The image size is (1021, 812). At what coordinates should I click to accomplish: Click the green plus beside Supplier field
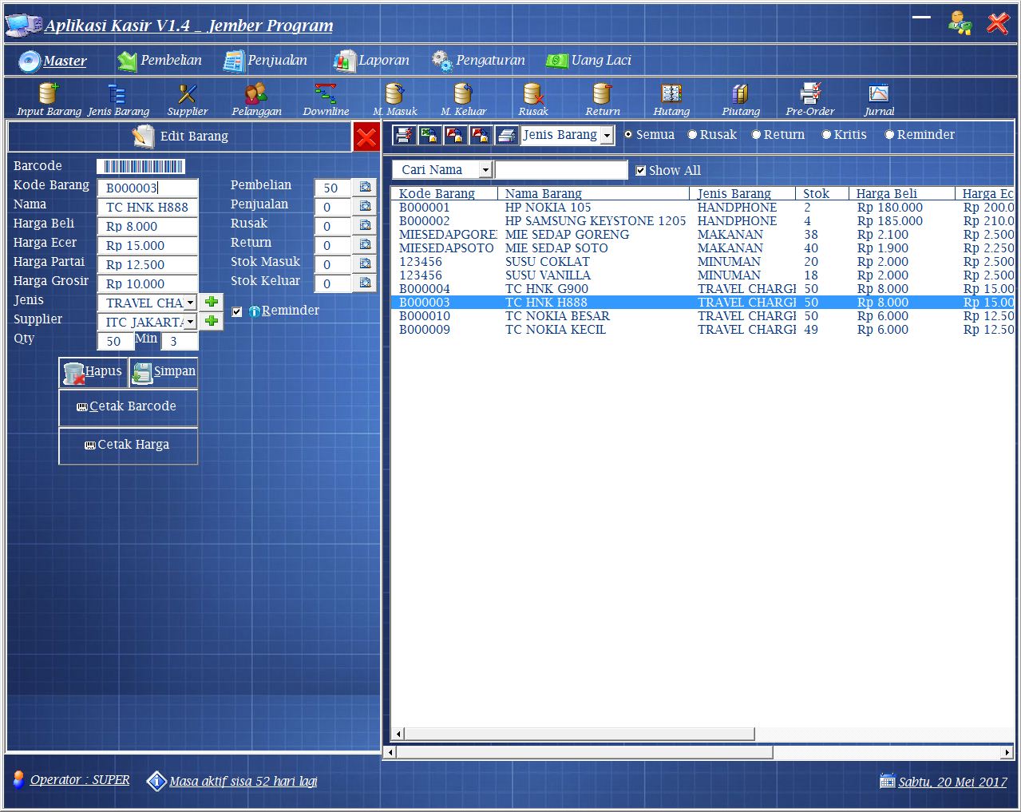(212, 321)
